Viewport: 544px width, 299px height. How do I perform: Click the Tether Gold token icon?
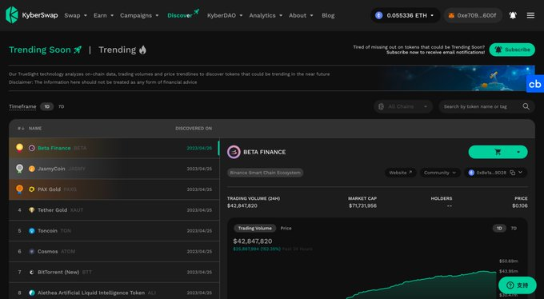31,209
